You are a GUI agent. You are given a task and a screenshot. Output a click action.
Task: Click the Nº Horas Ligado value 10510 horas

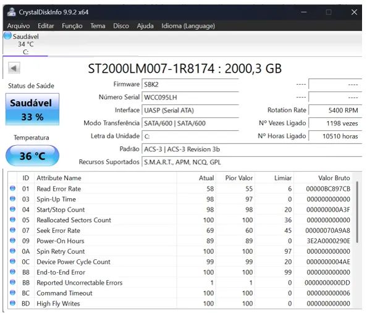click(x=335, y=136)
